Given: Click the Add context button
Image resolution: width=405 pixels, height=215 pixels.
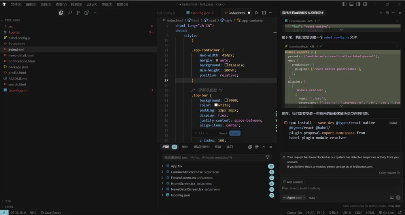Looking at the screenshot, I should coord(293,182).
